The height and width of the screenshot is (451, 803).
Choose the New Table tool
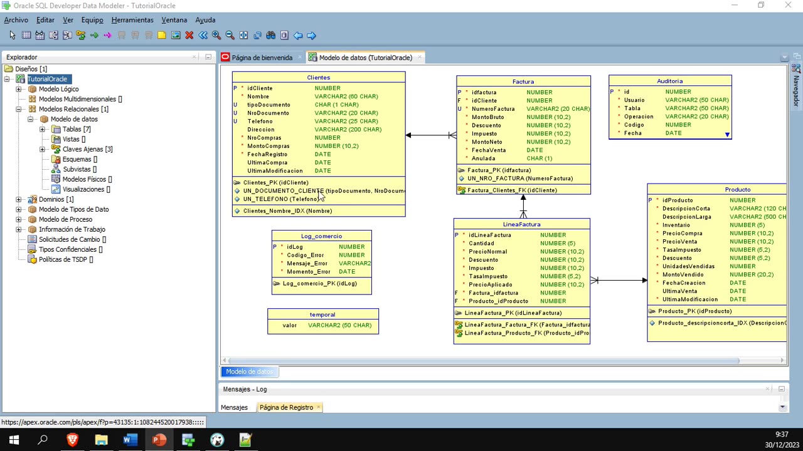[x=26, y=36]
